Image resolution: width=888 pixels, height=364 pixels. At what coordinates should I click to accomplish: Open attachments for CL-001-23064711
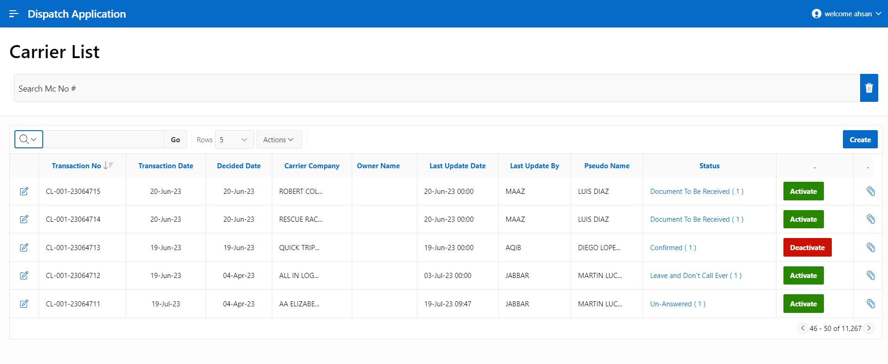click(x=871, y=304)
